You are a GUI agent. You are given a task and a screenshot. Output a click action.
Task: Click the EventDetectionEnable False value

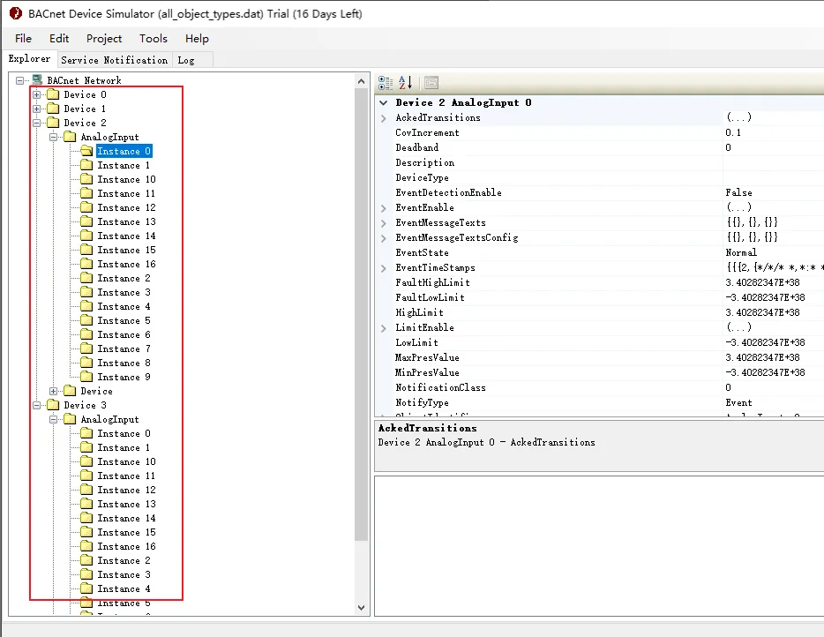(x=739, y=193)
